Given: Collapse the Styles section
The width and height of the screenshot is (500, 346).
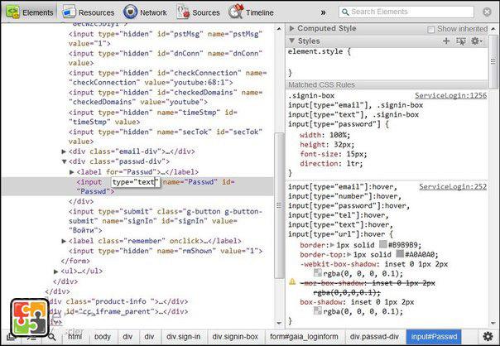Looking at the screenshot, I should (292, 41).
